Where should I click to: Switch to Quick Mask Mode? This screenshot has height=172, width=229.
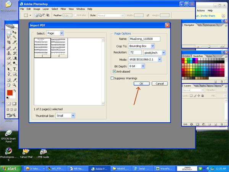(x=14, y=104)
